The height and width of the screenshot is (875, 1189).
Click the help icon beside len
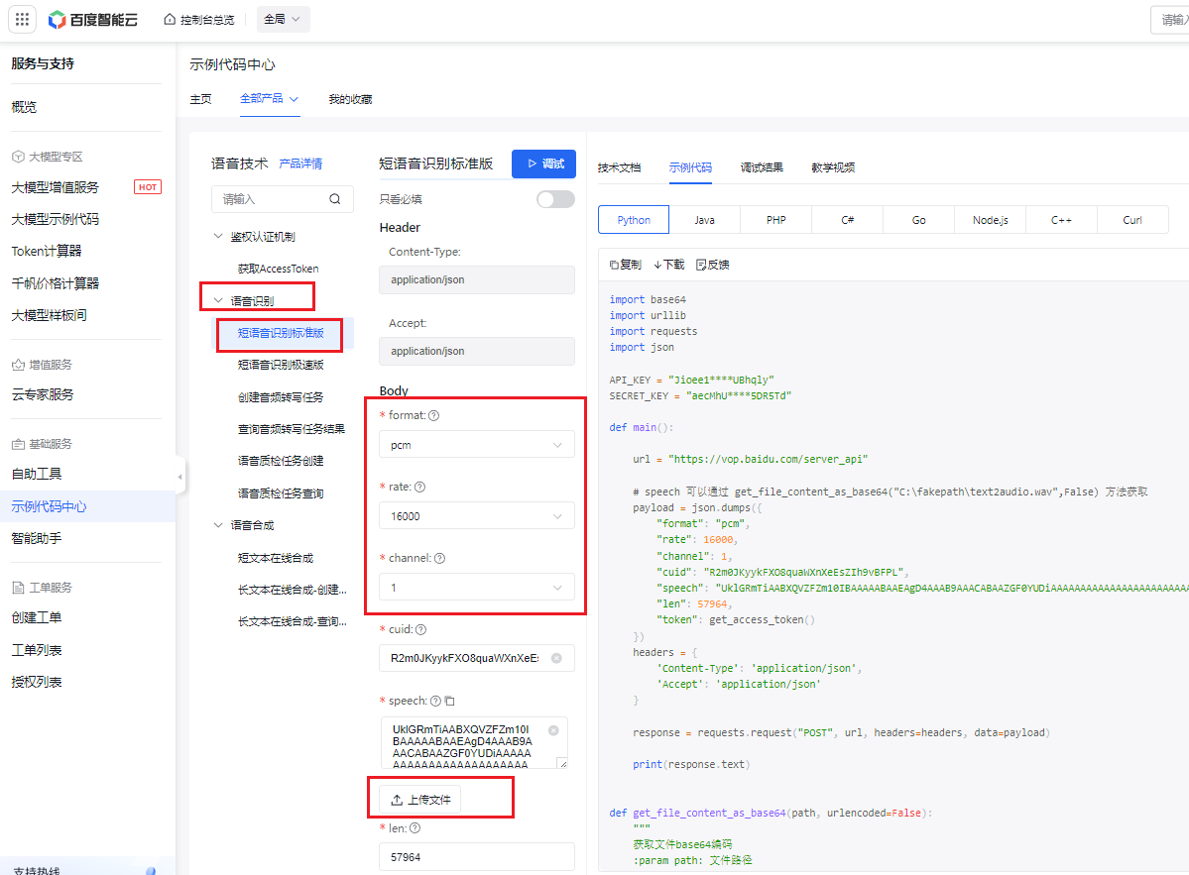point(415,828)
